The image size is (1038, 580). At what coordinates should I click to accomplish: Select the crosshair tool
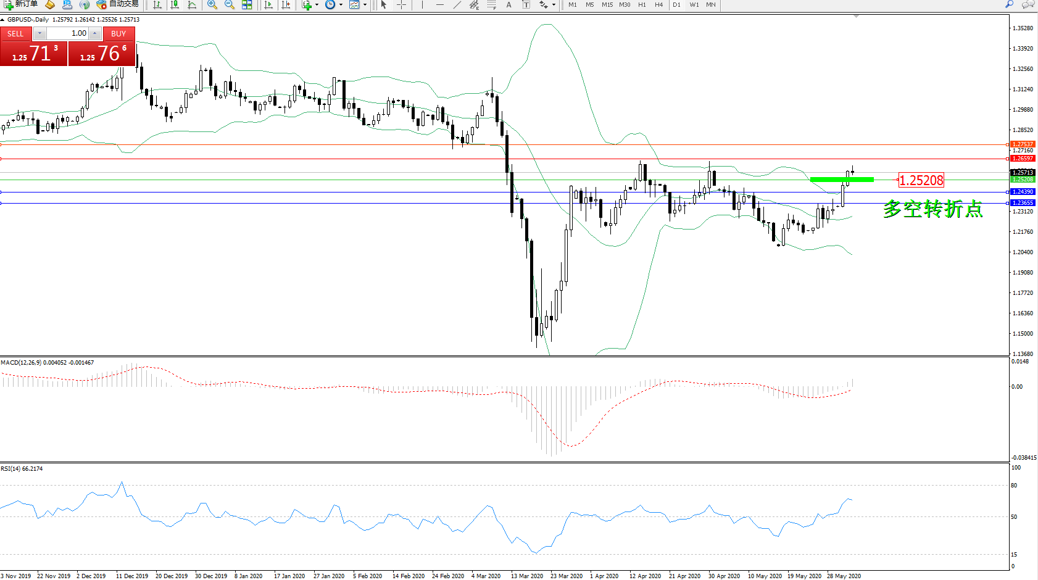click(401, 4)
